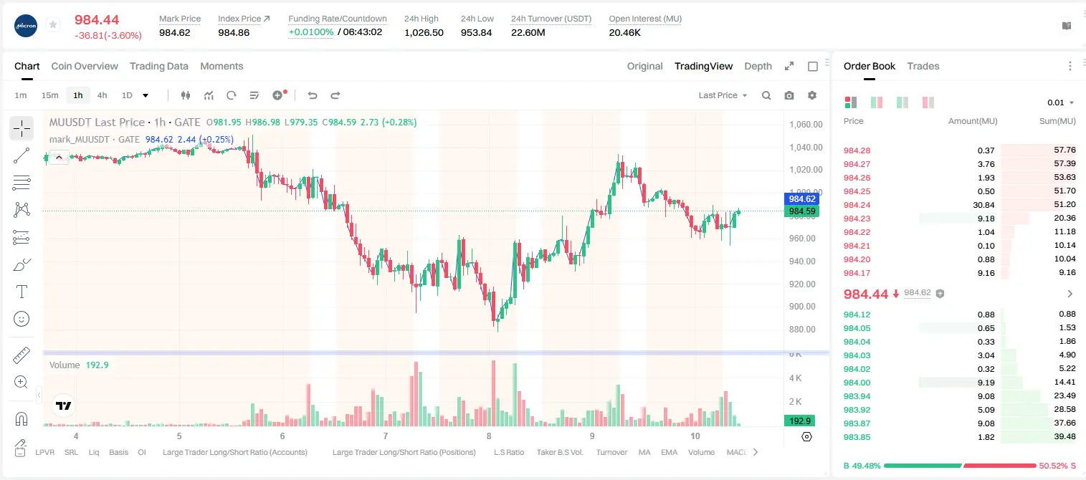The width and height of the screenshot is (1086, 480).
Task: Open the emoji sticker tool
Action: tap(22, 319)
